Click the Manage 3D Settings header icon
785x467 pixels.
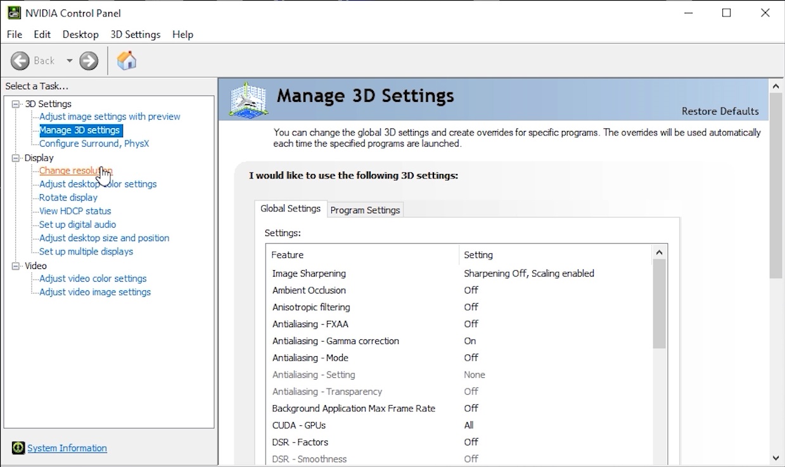pyautogui.click(x=248, y=100)
